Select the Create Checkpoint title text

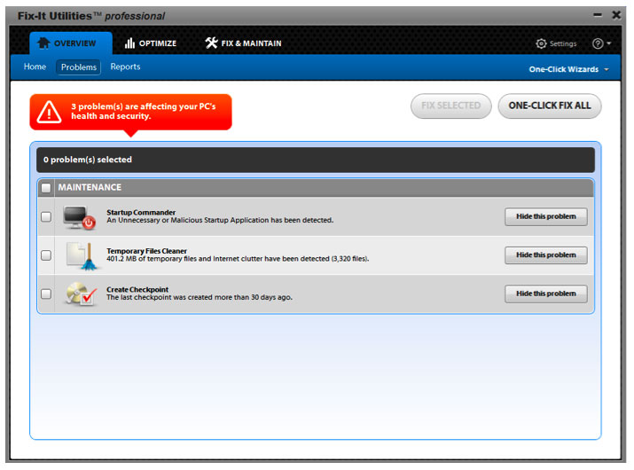click(137, 290)
